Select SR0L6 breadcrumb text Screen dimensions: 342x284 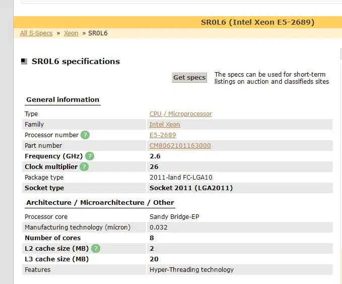(98, 33)
